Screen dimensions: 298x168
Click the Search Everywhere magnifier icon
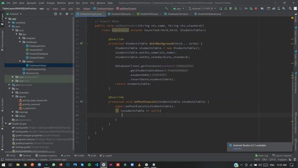[x=290, y=8]
